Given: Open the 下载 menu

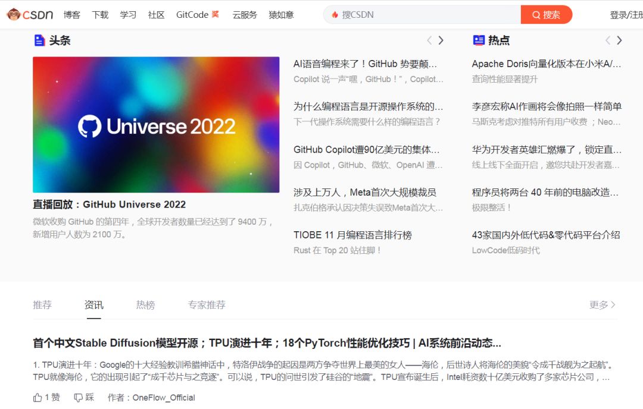Looking at the screenshot, I should [100, 15].
